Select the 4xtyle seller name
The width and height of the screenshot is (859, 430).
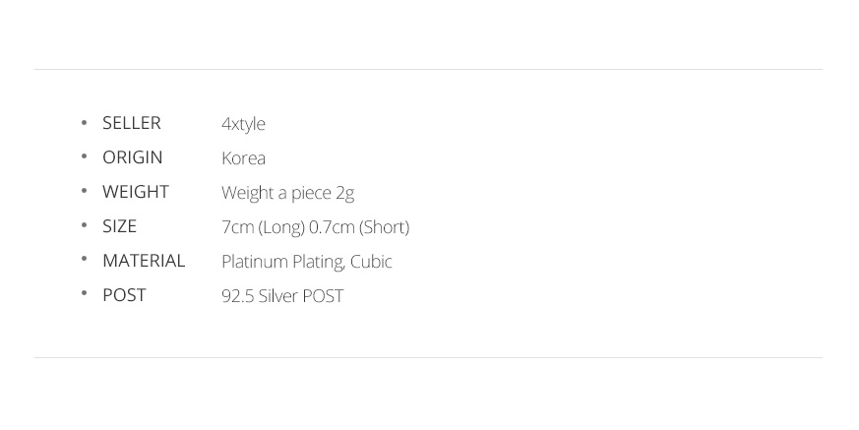[x=243, y=124]
